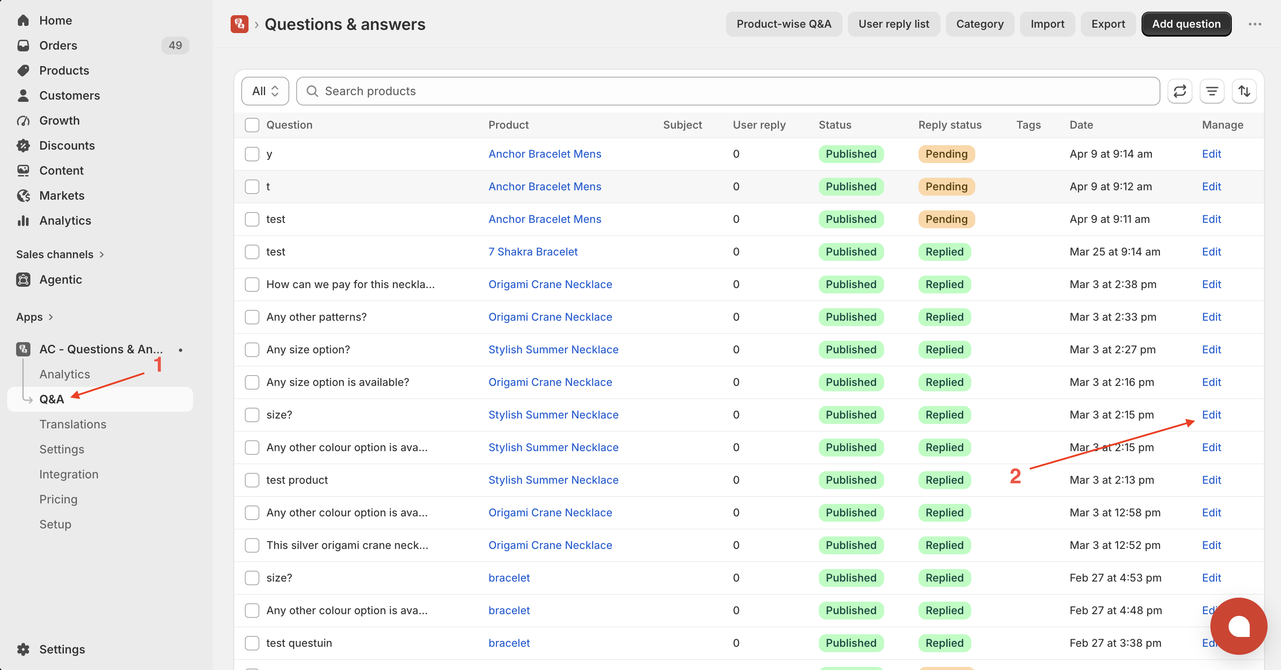Open the filter options icon
Viewport: 1281px width, 670px height.
click(x=1212, y=91)
